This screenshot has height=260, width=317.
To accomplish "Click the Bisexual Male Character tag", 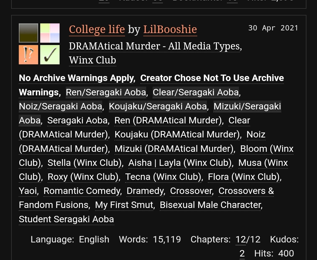I will (x=210, y=205).
